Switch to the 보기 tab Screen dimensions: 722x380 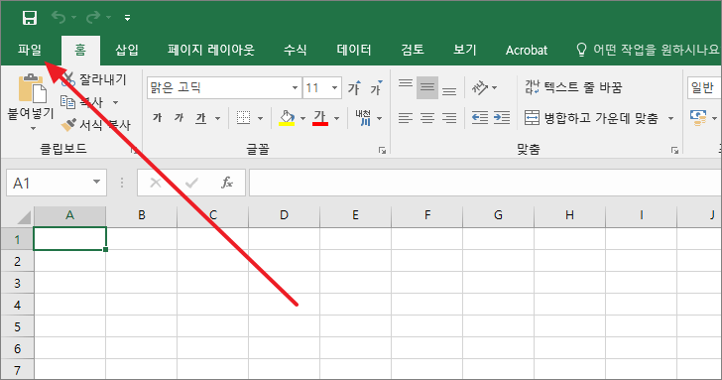click(x=464, y=50)
